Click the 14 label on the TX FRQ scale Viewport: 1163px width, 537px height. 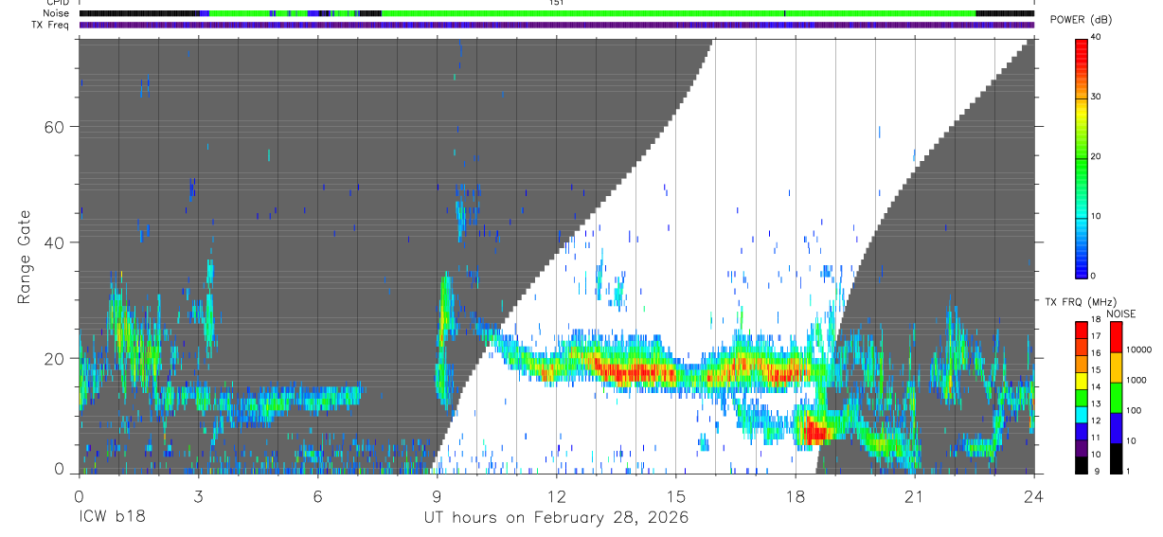click(x=1096, y=387)
